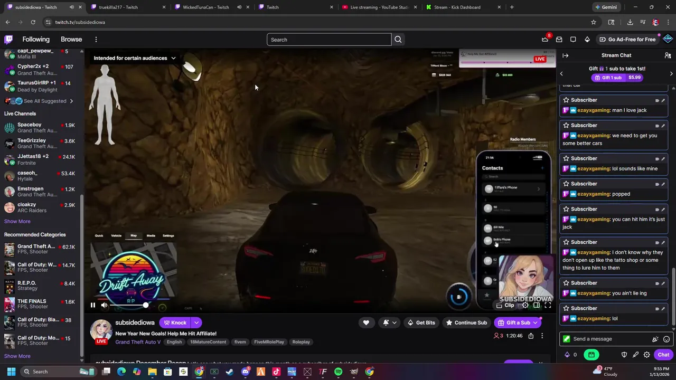Open the Prime loot crown icon

(x=545, y=40)
